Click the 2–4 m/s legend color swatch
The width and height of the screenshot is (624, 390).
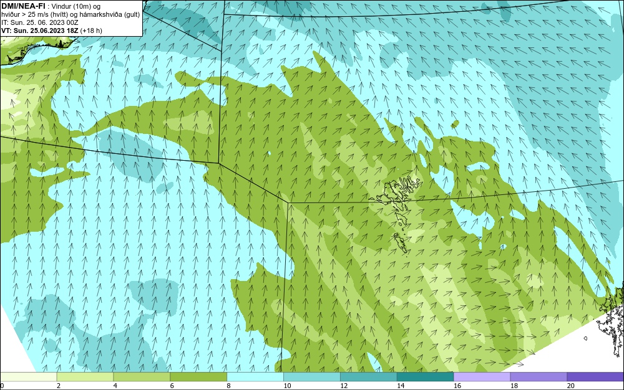(85, 376)
